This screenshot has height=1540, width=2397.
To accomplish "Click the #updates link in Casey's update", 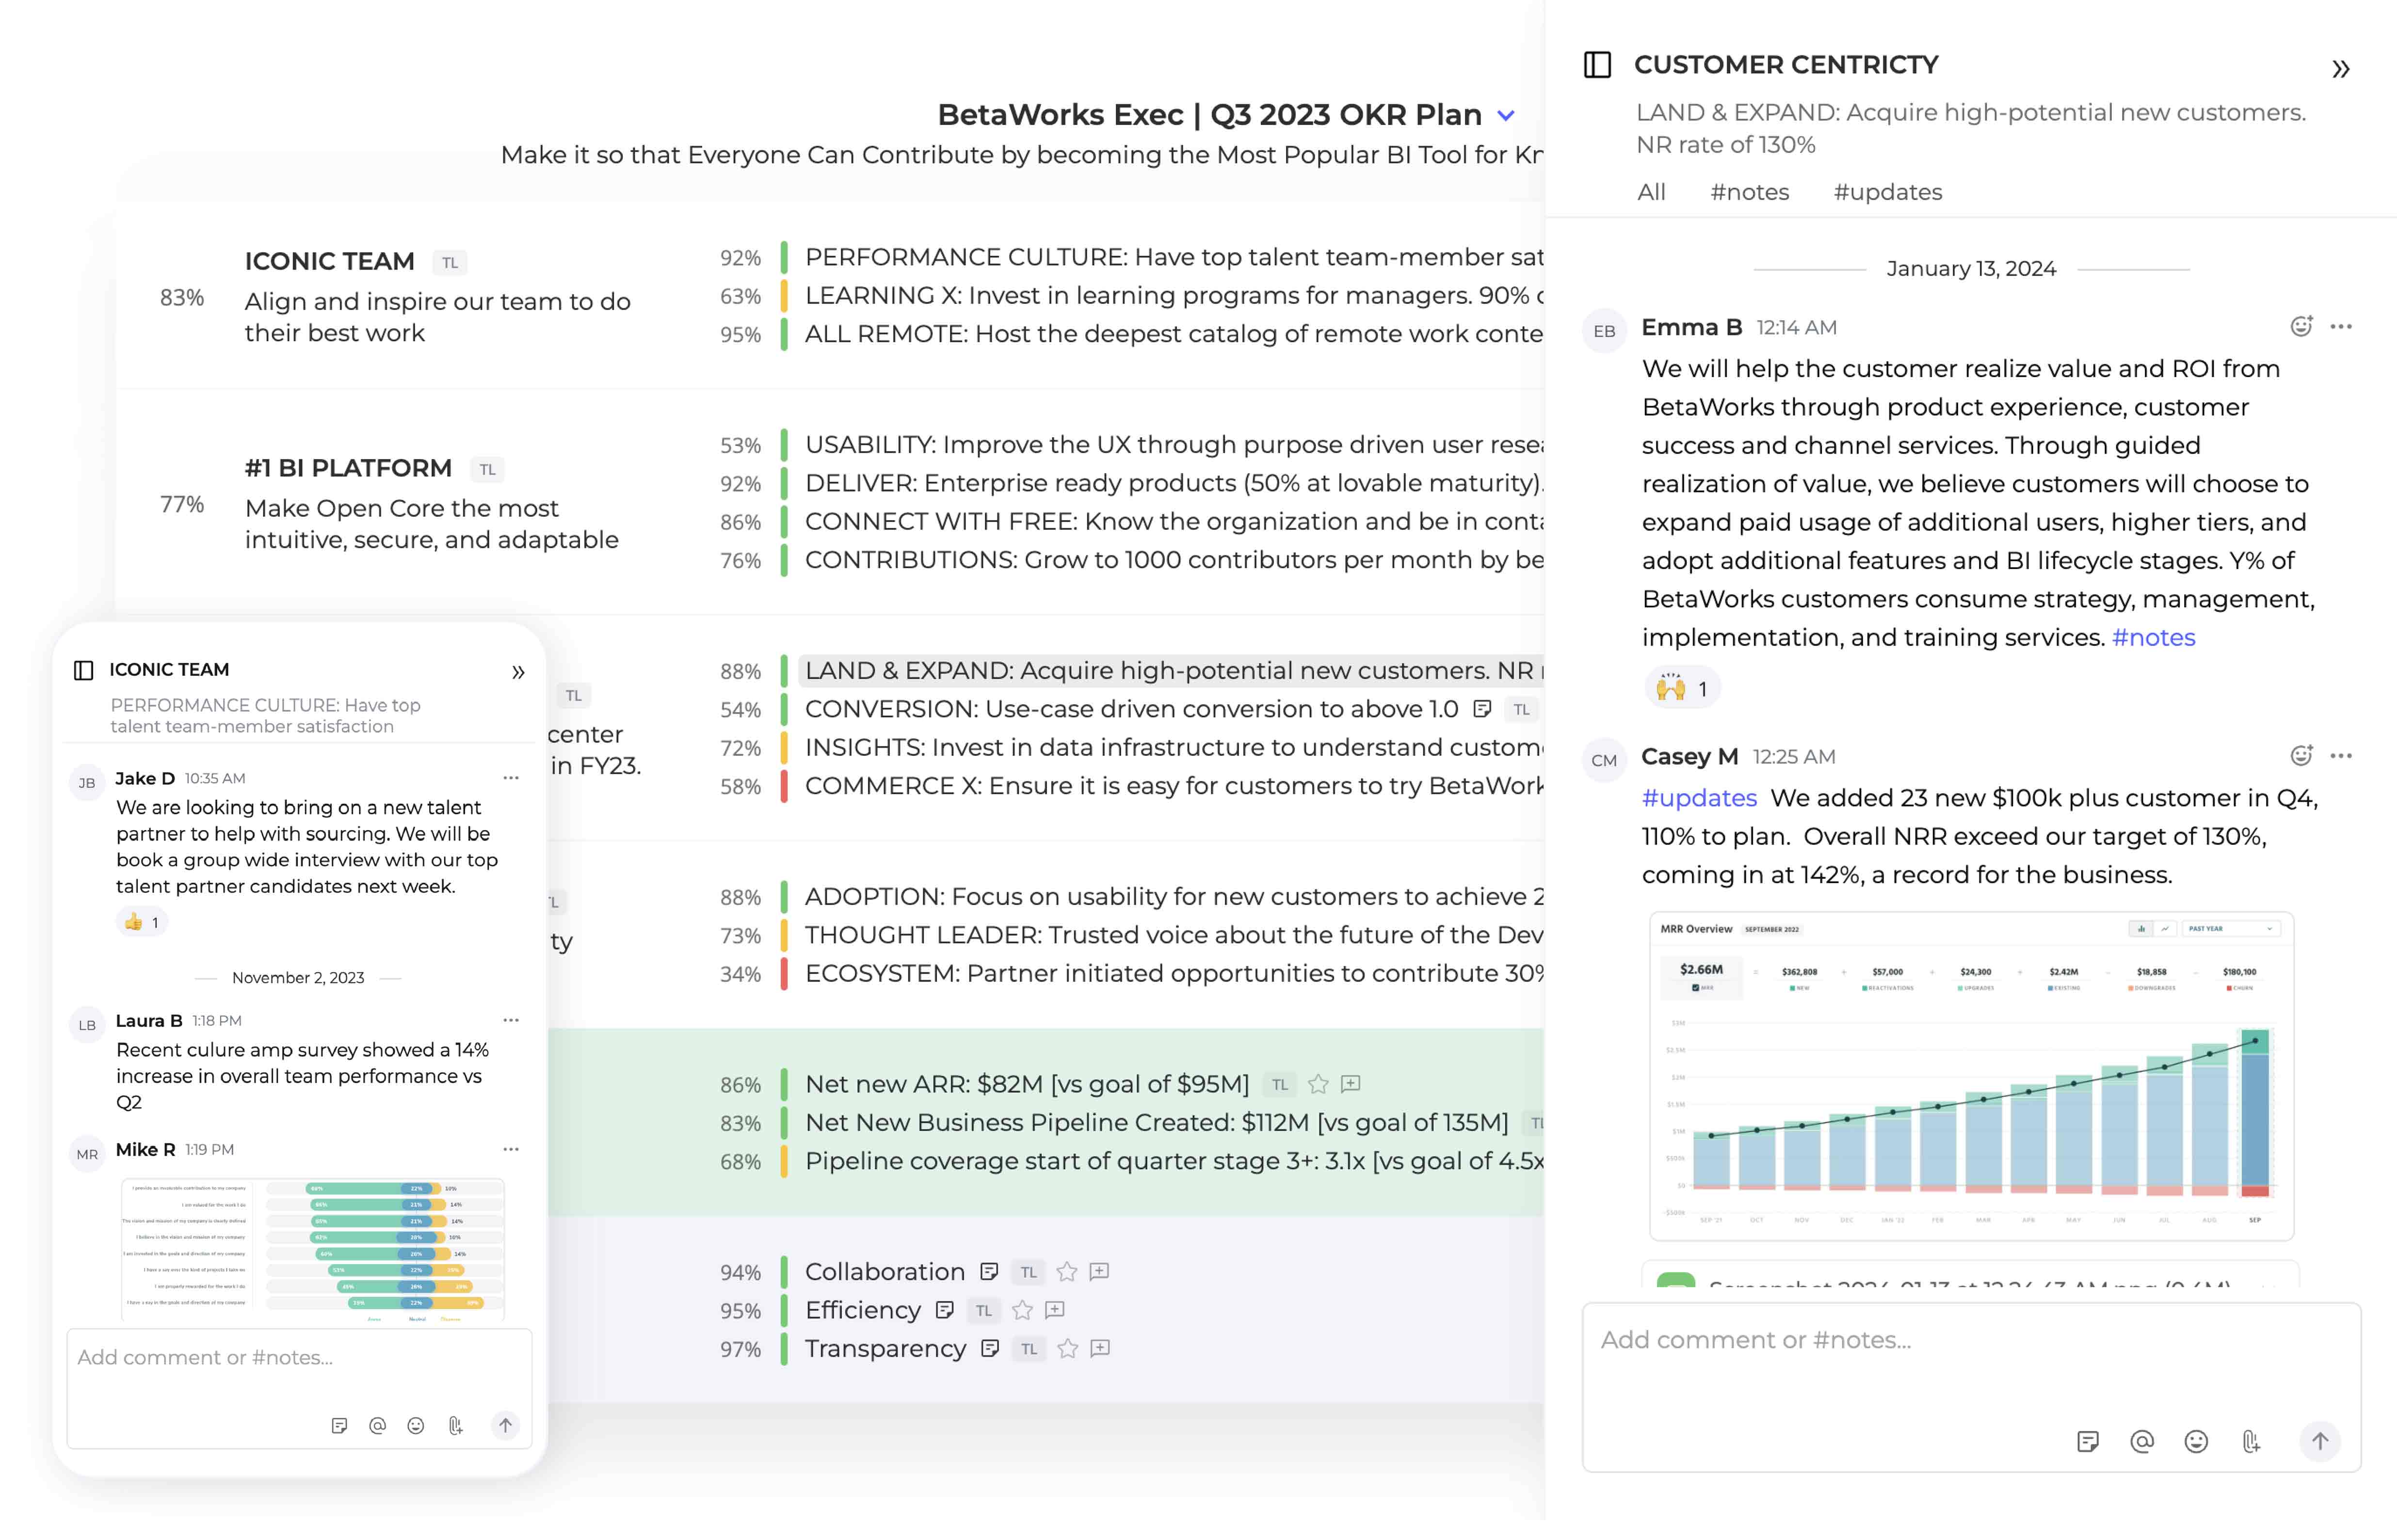I will (x=1699, y=798).
